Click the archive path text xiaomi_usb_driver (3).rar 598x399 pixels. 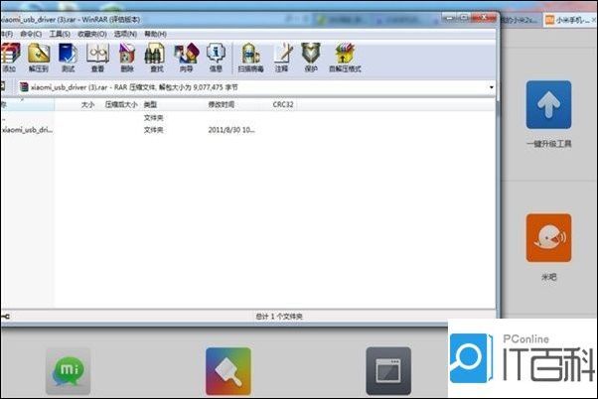tap(69, 87)
